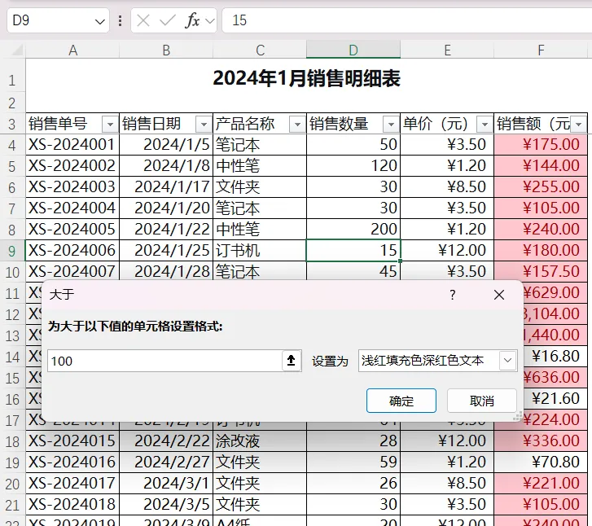The height and width of the screenshot is (526, 592).
Task: Click the 大于 dialog help question mark
Action: (453, 295)
